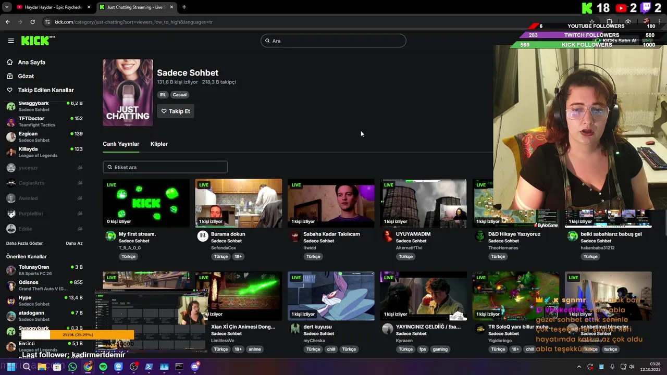Open atadogann recommended channel
667x375 pixels.
[44, 316]
